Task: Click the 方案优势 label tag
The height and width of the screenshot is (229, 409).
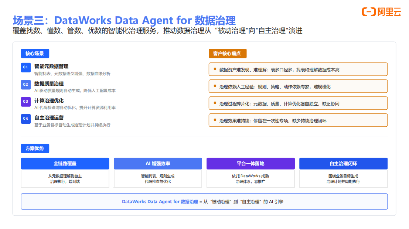Action: [x=35, y=148]
